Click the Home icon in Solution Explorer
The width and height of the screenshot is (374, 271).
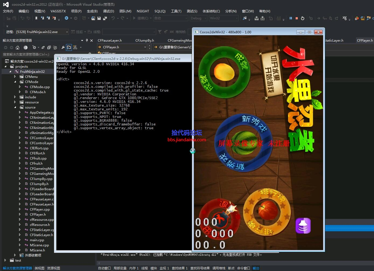click(18, 47)
